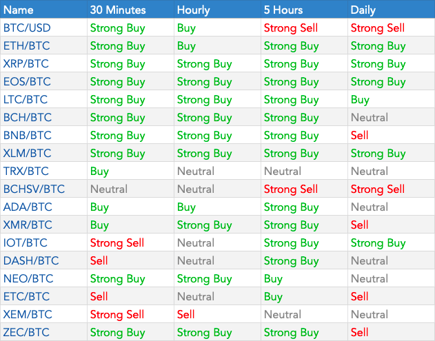This screenshot has height=341, width=435.
Task: Select the DASH/BTC name link
Action: click(31, 260)
